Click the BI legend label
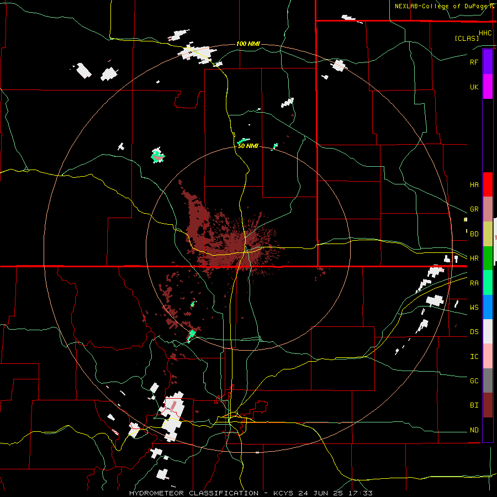The width and height of the screenshot is (497, 497). tap(474, 405)
